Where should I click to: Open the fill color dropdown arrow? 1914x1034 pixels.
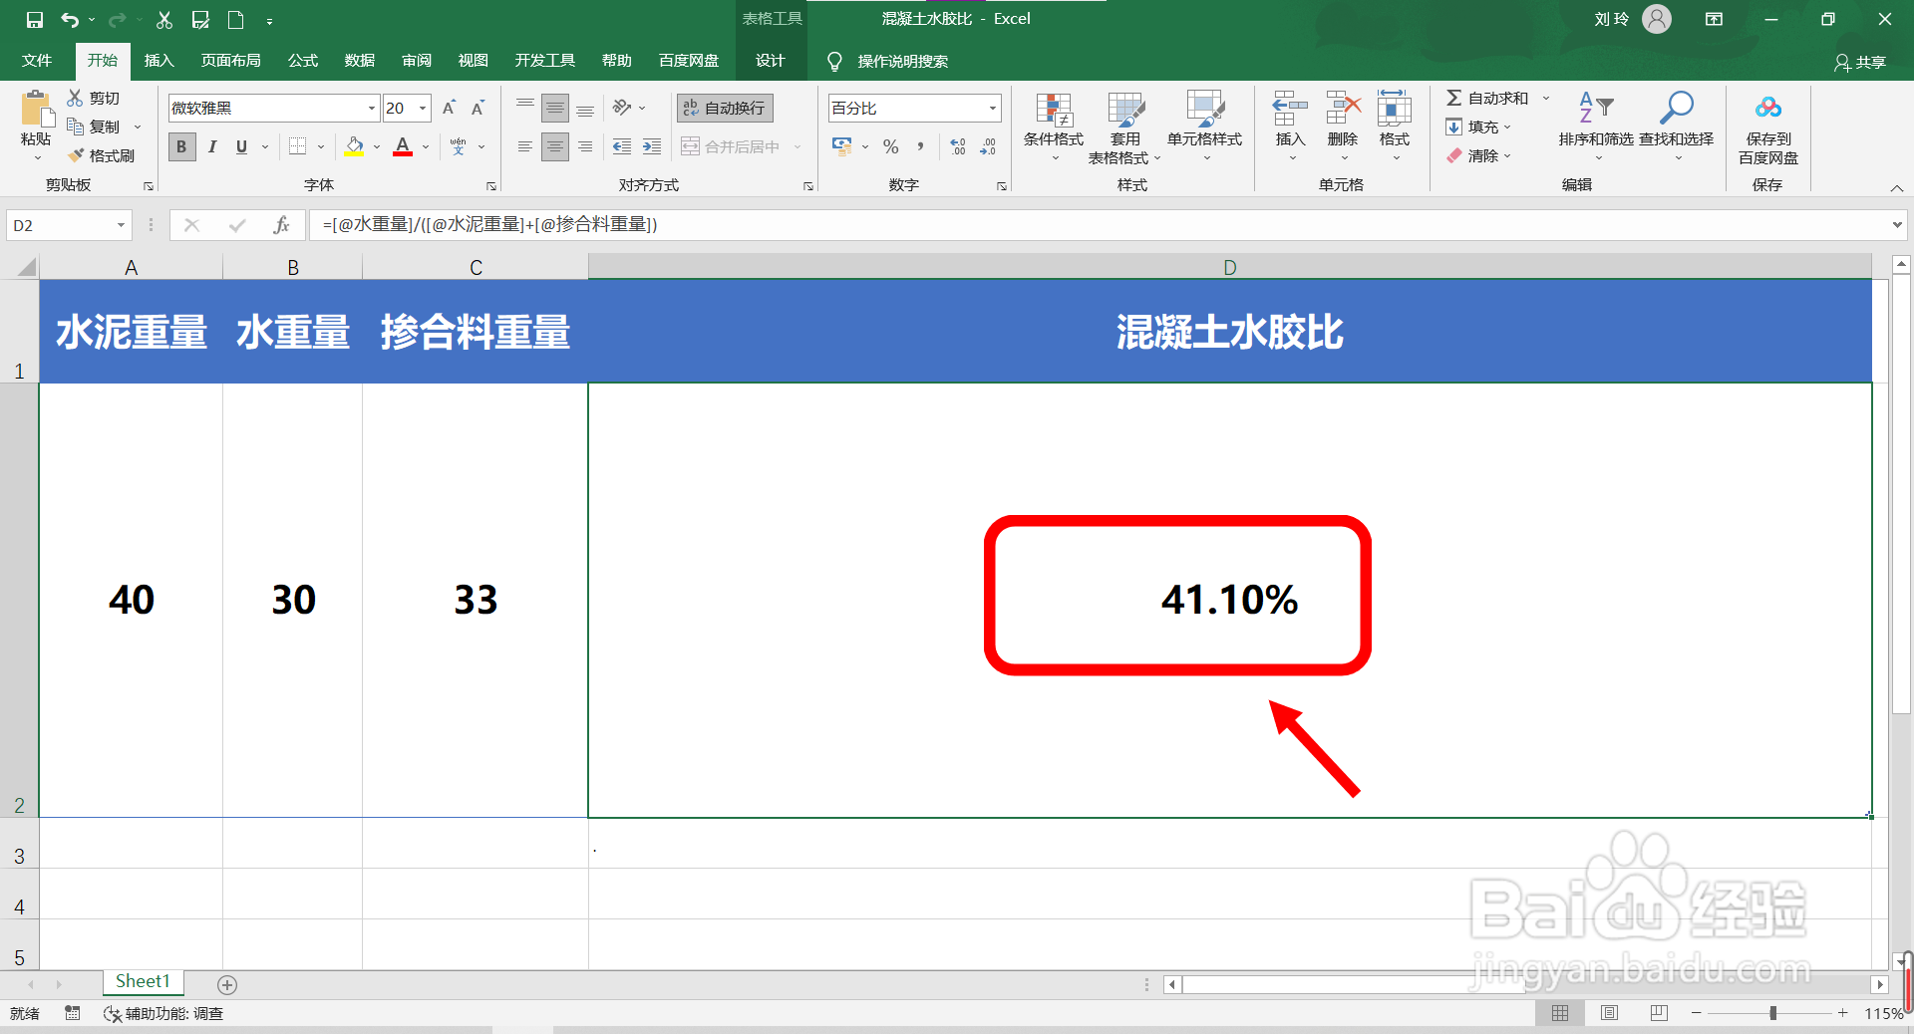[x=376, y=146]
